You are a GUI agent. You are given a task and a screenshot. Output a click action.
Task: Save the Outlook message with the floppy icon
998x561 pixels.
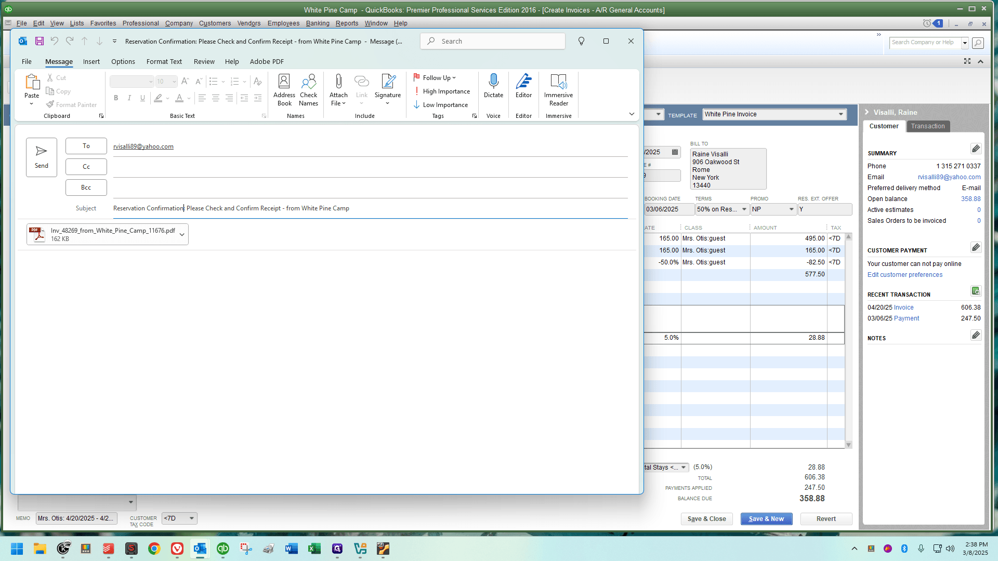[39, 41]
